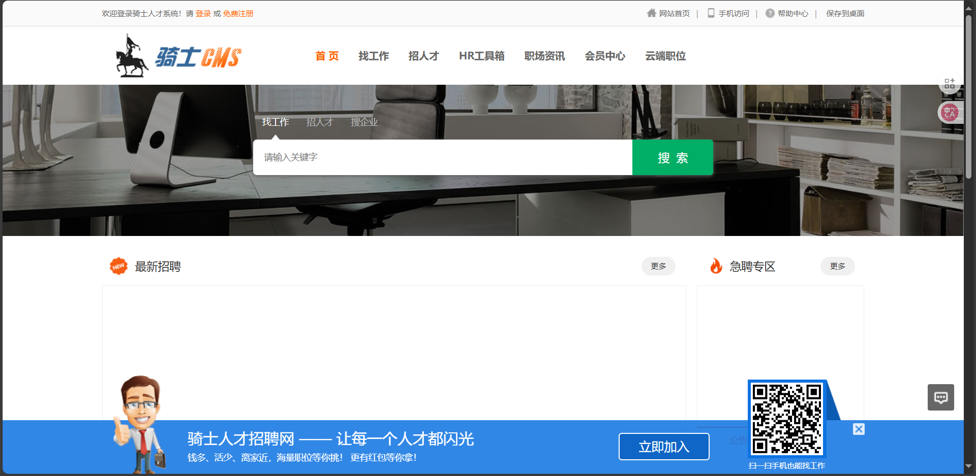Expand 更多 for 急聘专区 section
Image resolution: width=976 pixels, height=476 pixels.
(837, 266)
